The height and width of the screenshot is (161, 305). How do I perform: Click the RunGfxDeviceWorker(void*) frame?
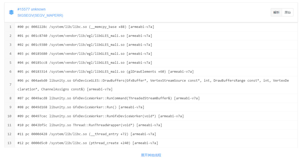pyautogui.click(x=100, y=116)
